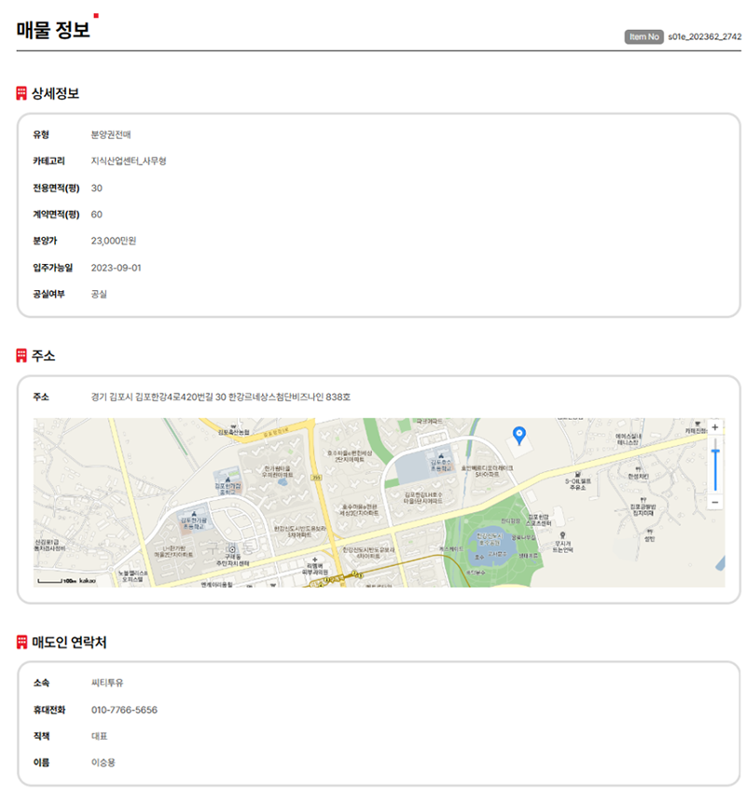Click the building icon beside 주소 heading
Image resolution: width=746 pixels, height=806 pixels.
coord(21,355)
